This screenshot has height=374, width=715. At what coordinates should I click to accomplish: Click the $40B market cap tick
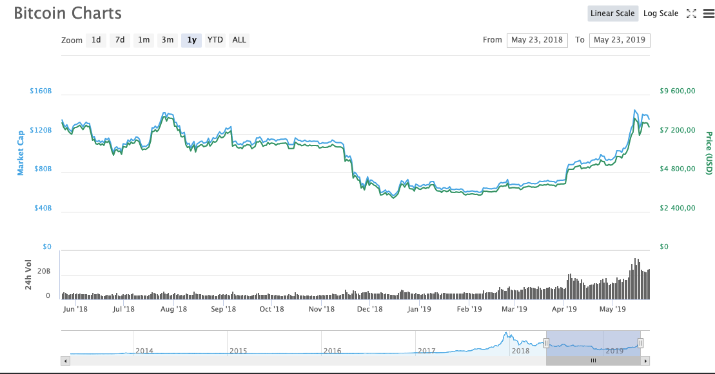click(43, 208)
